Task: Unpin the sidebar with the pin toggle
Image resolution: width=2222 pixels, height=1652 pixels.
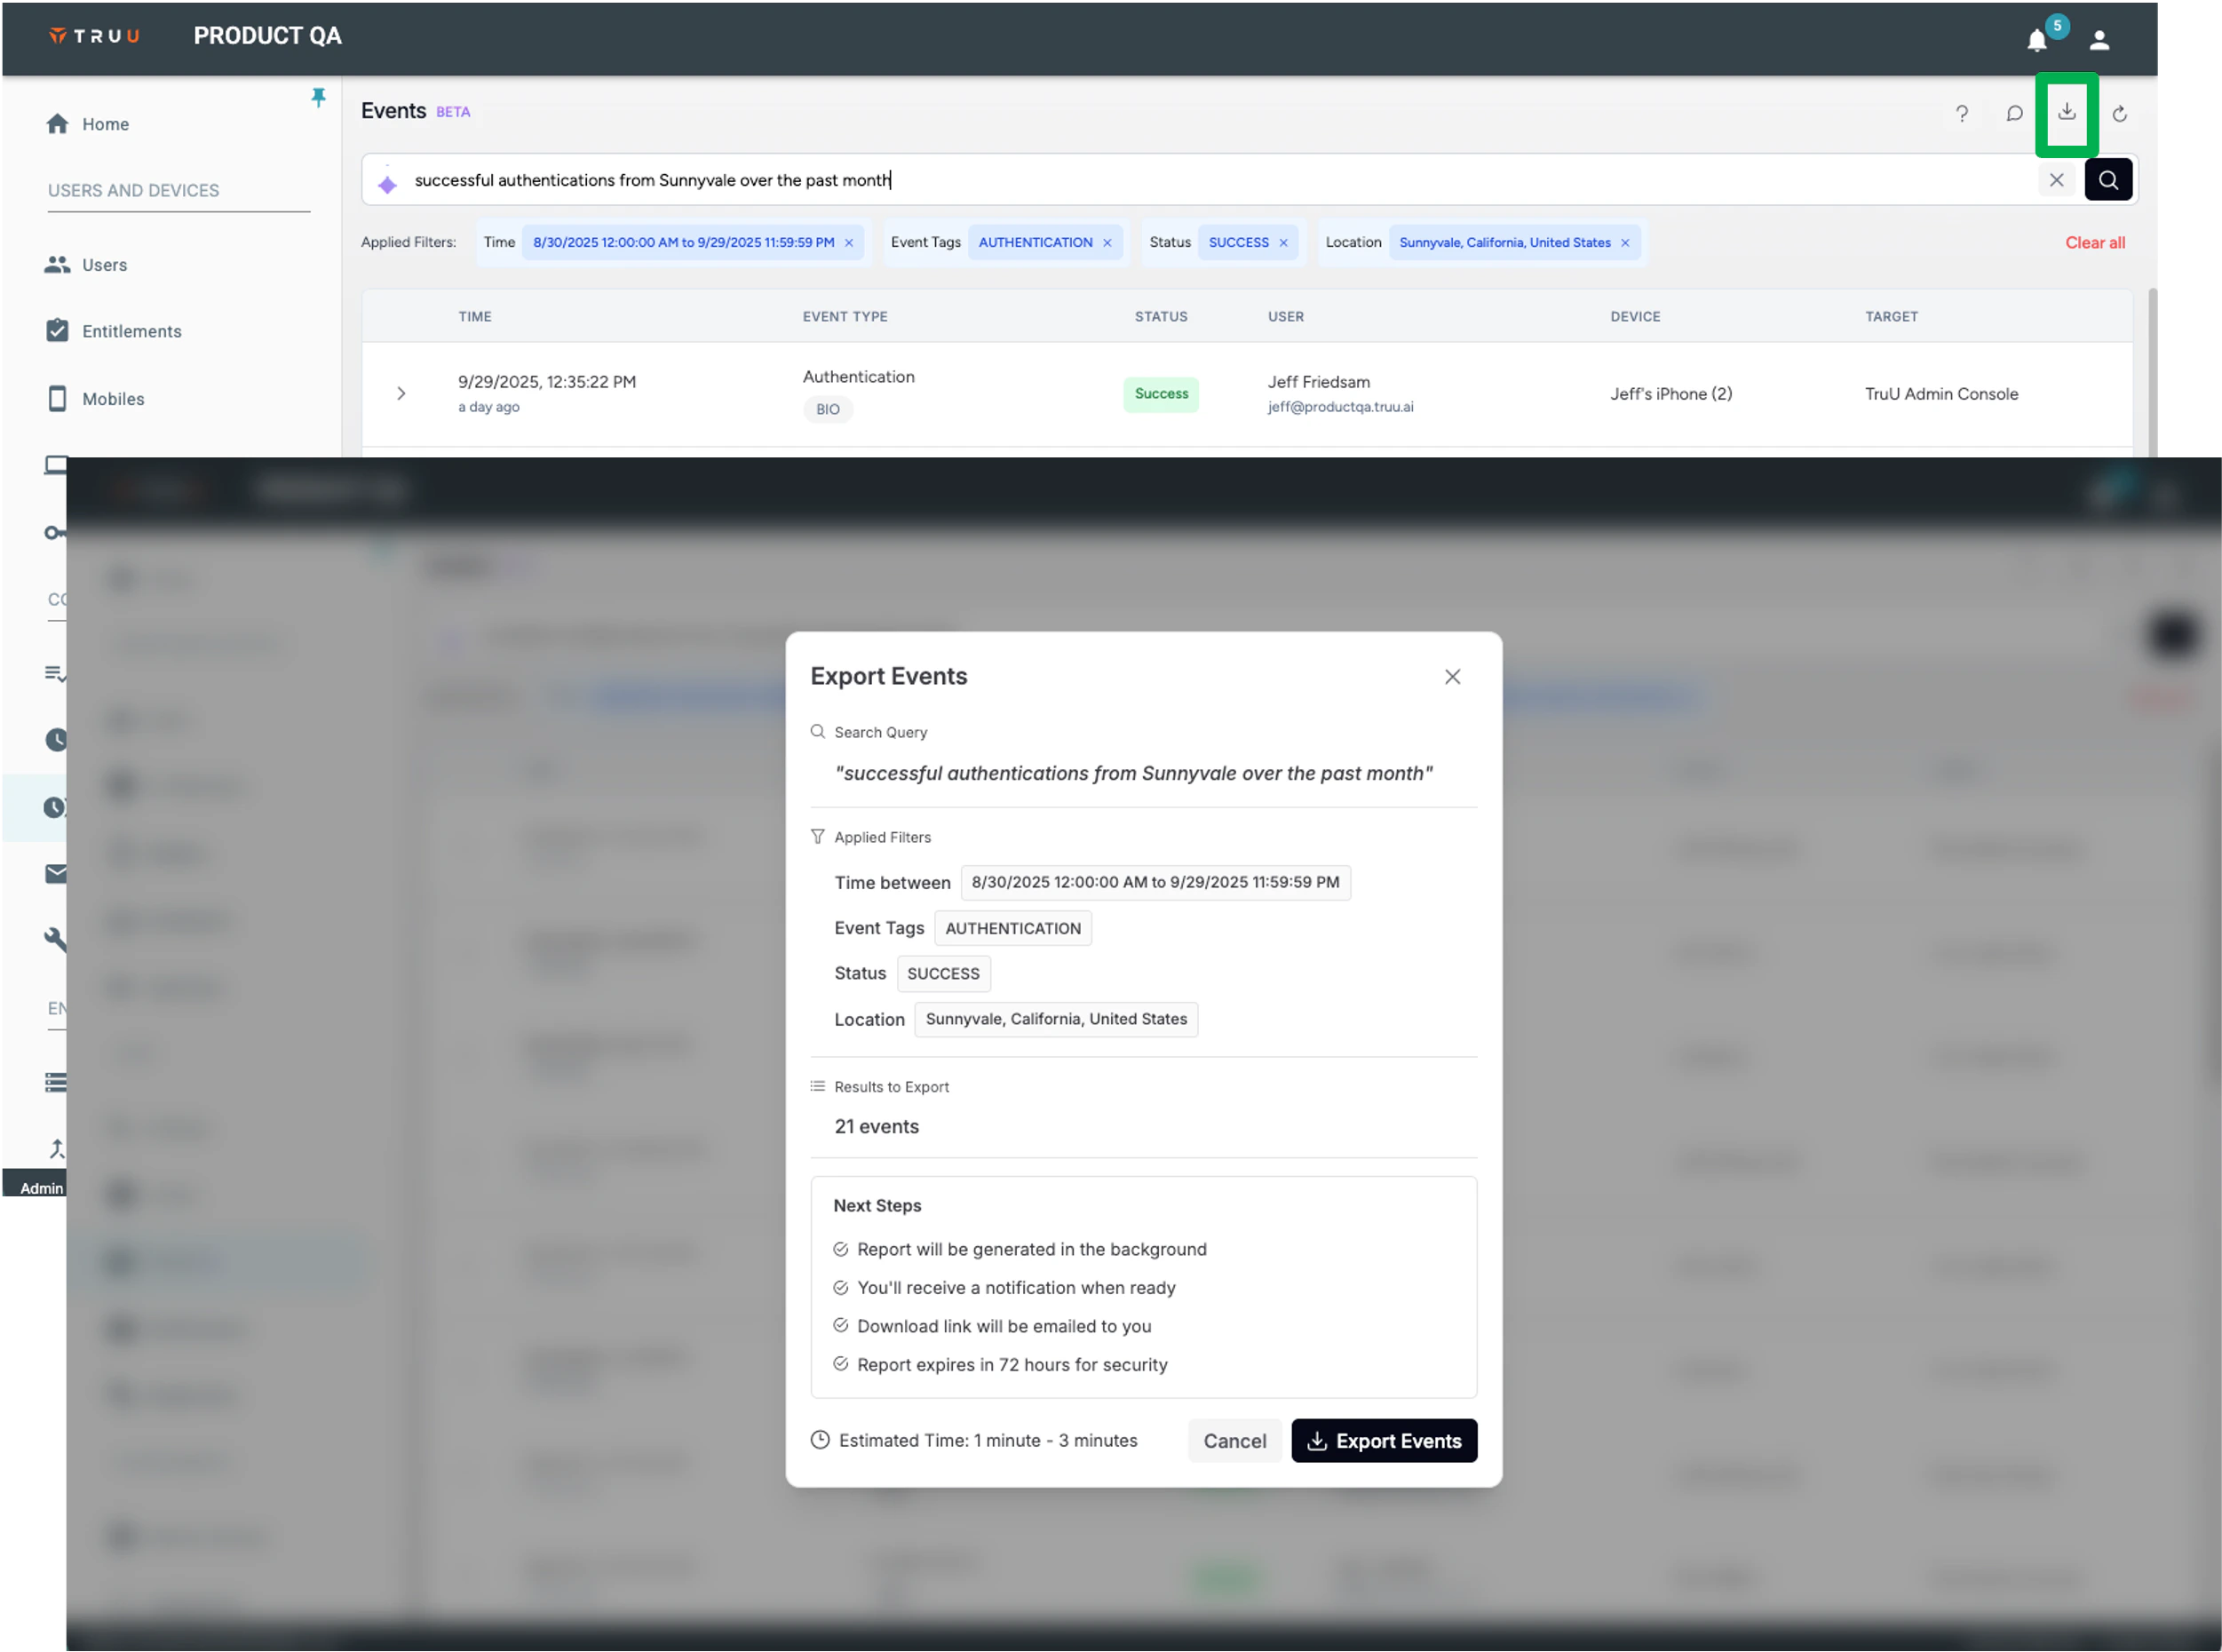Action: pyautogui.click(x=318, y=97)
